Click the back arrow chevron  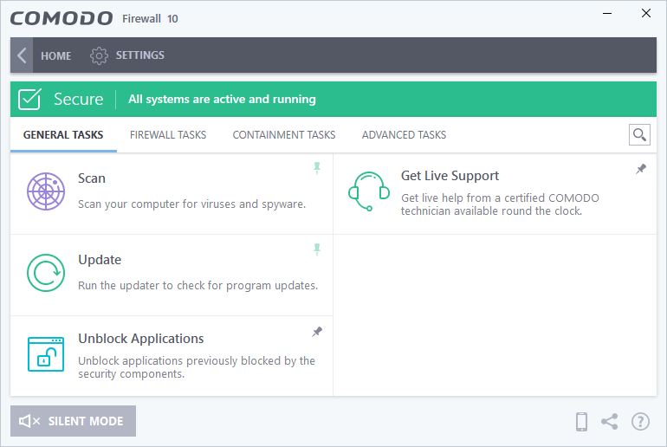pos(22,55)
